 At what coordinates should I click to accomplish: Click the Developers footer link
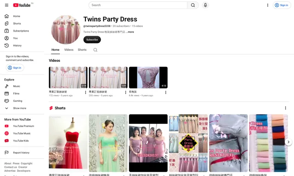[x=23, y=171]
